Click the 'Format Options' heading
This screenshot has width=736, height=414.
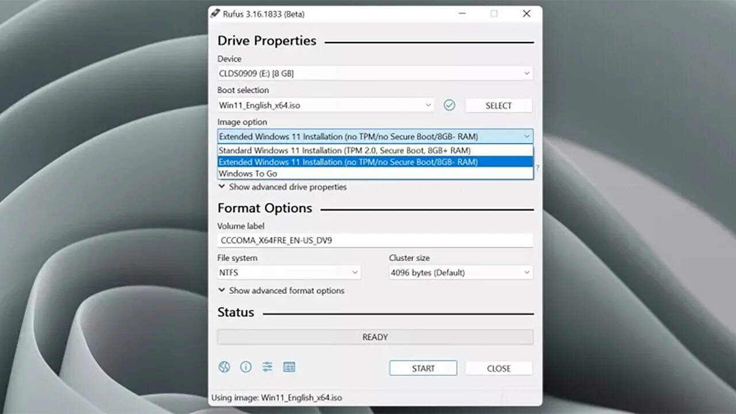264,208
